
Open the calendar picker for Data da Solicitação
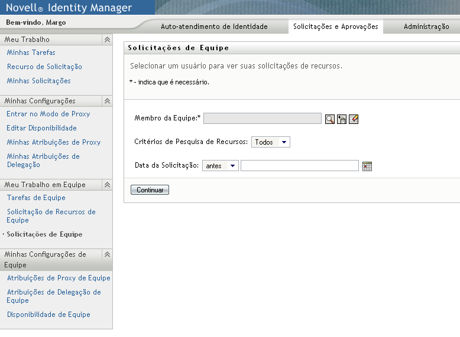(x=367, y=166)
